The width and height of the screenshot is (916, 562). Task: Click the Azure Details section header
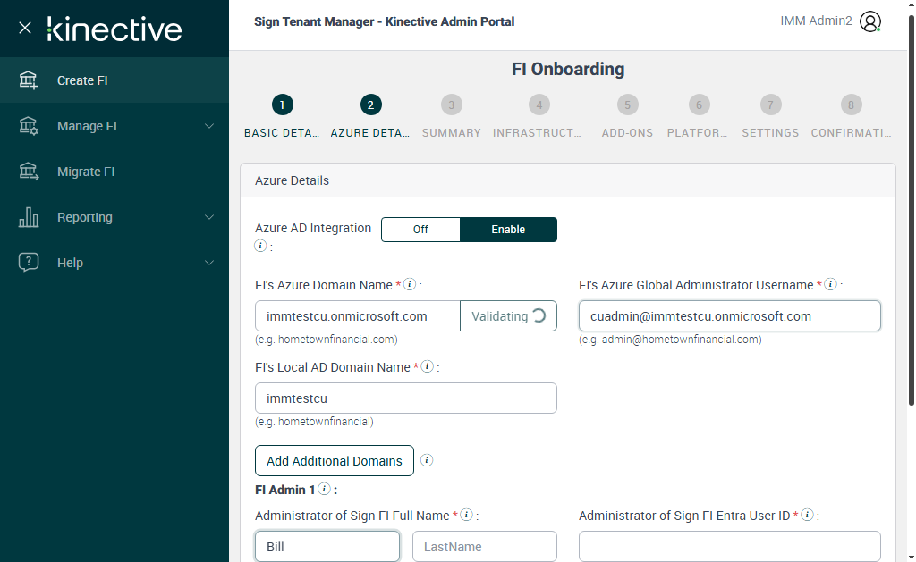(568, 180)
